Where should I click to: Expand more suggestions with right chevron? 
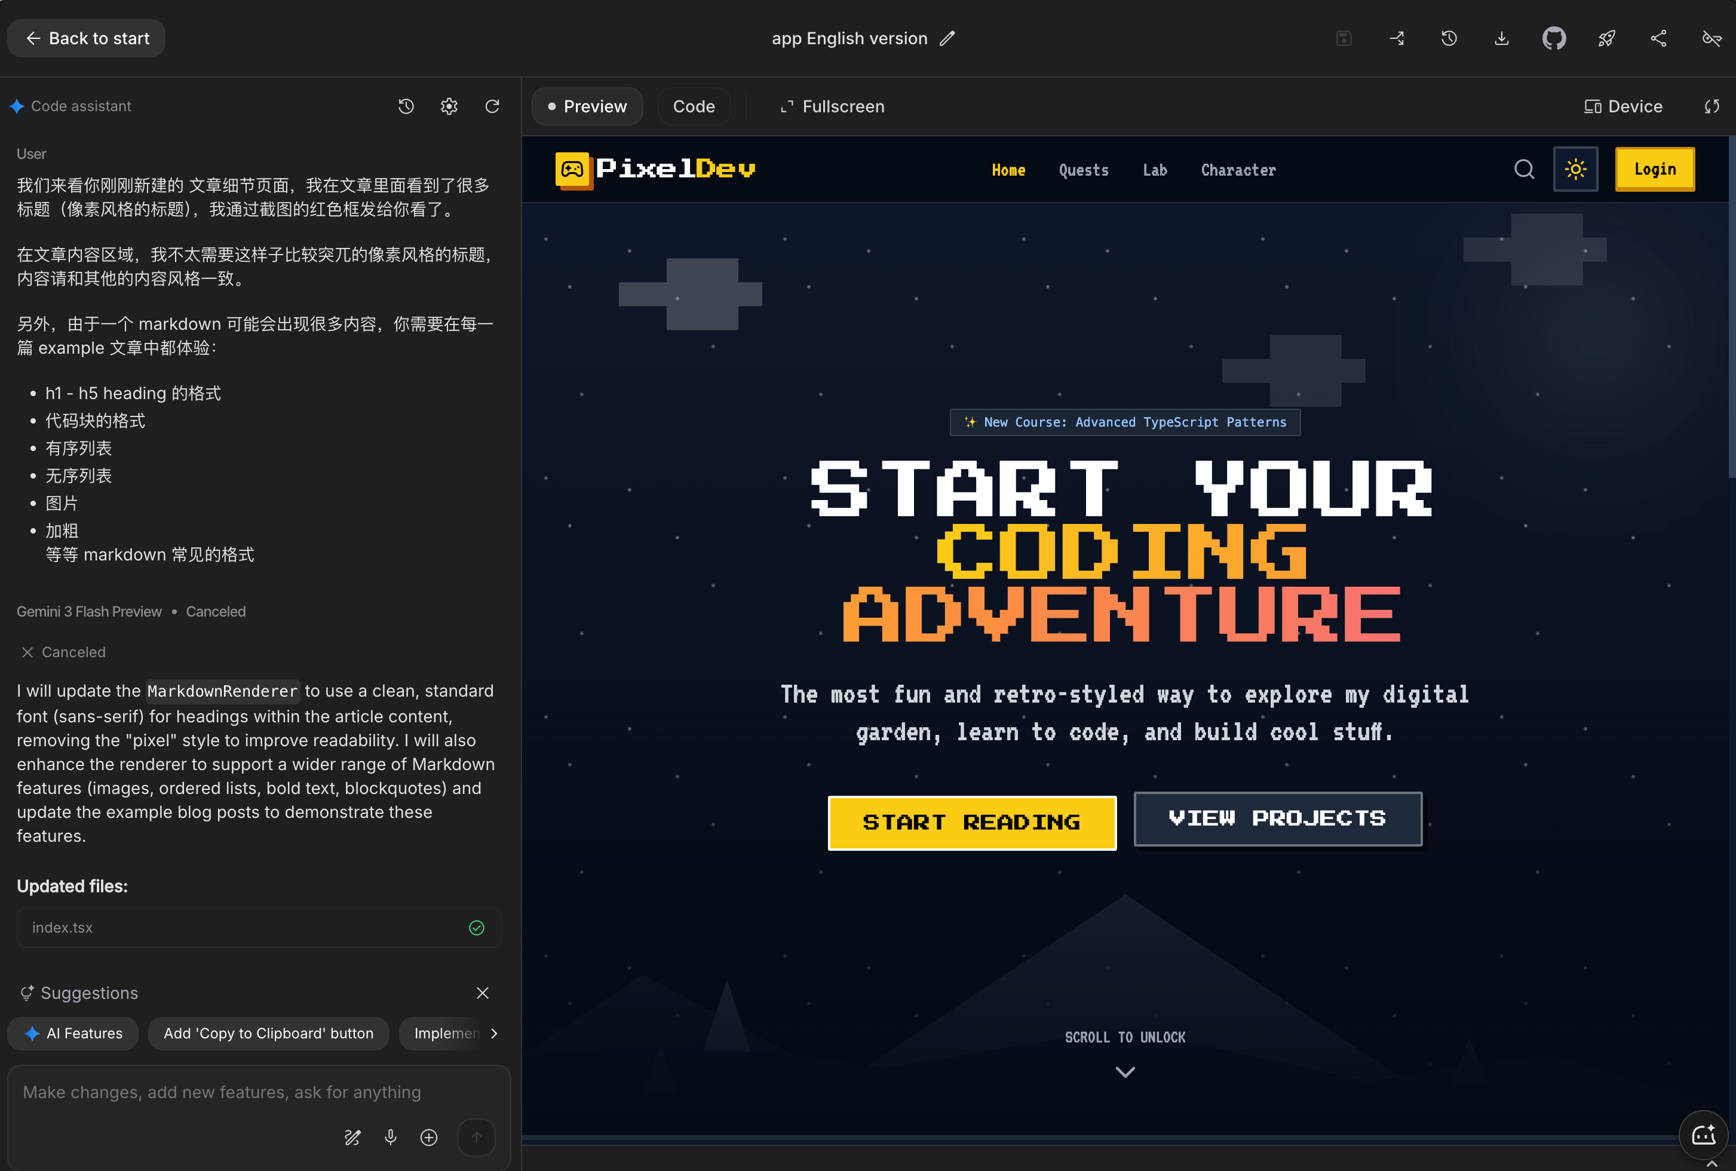pos(493,1033)
